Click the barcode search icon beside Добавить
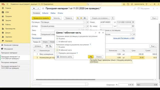 (50, 46)
